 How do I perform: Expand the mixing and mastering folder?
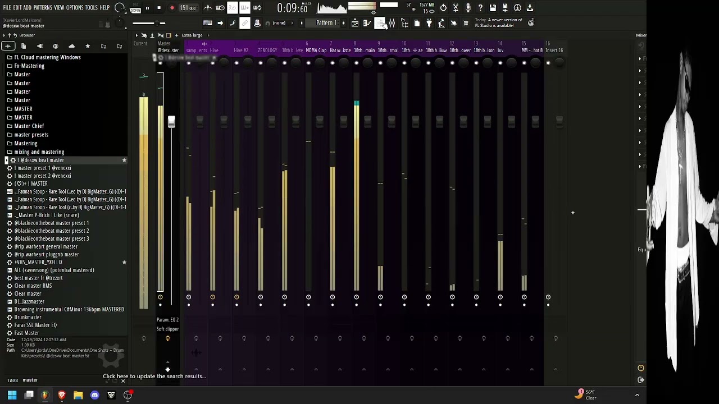(x=39, y=152)
